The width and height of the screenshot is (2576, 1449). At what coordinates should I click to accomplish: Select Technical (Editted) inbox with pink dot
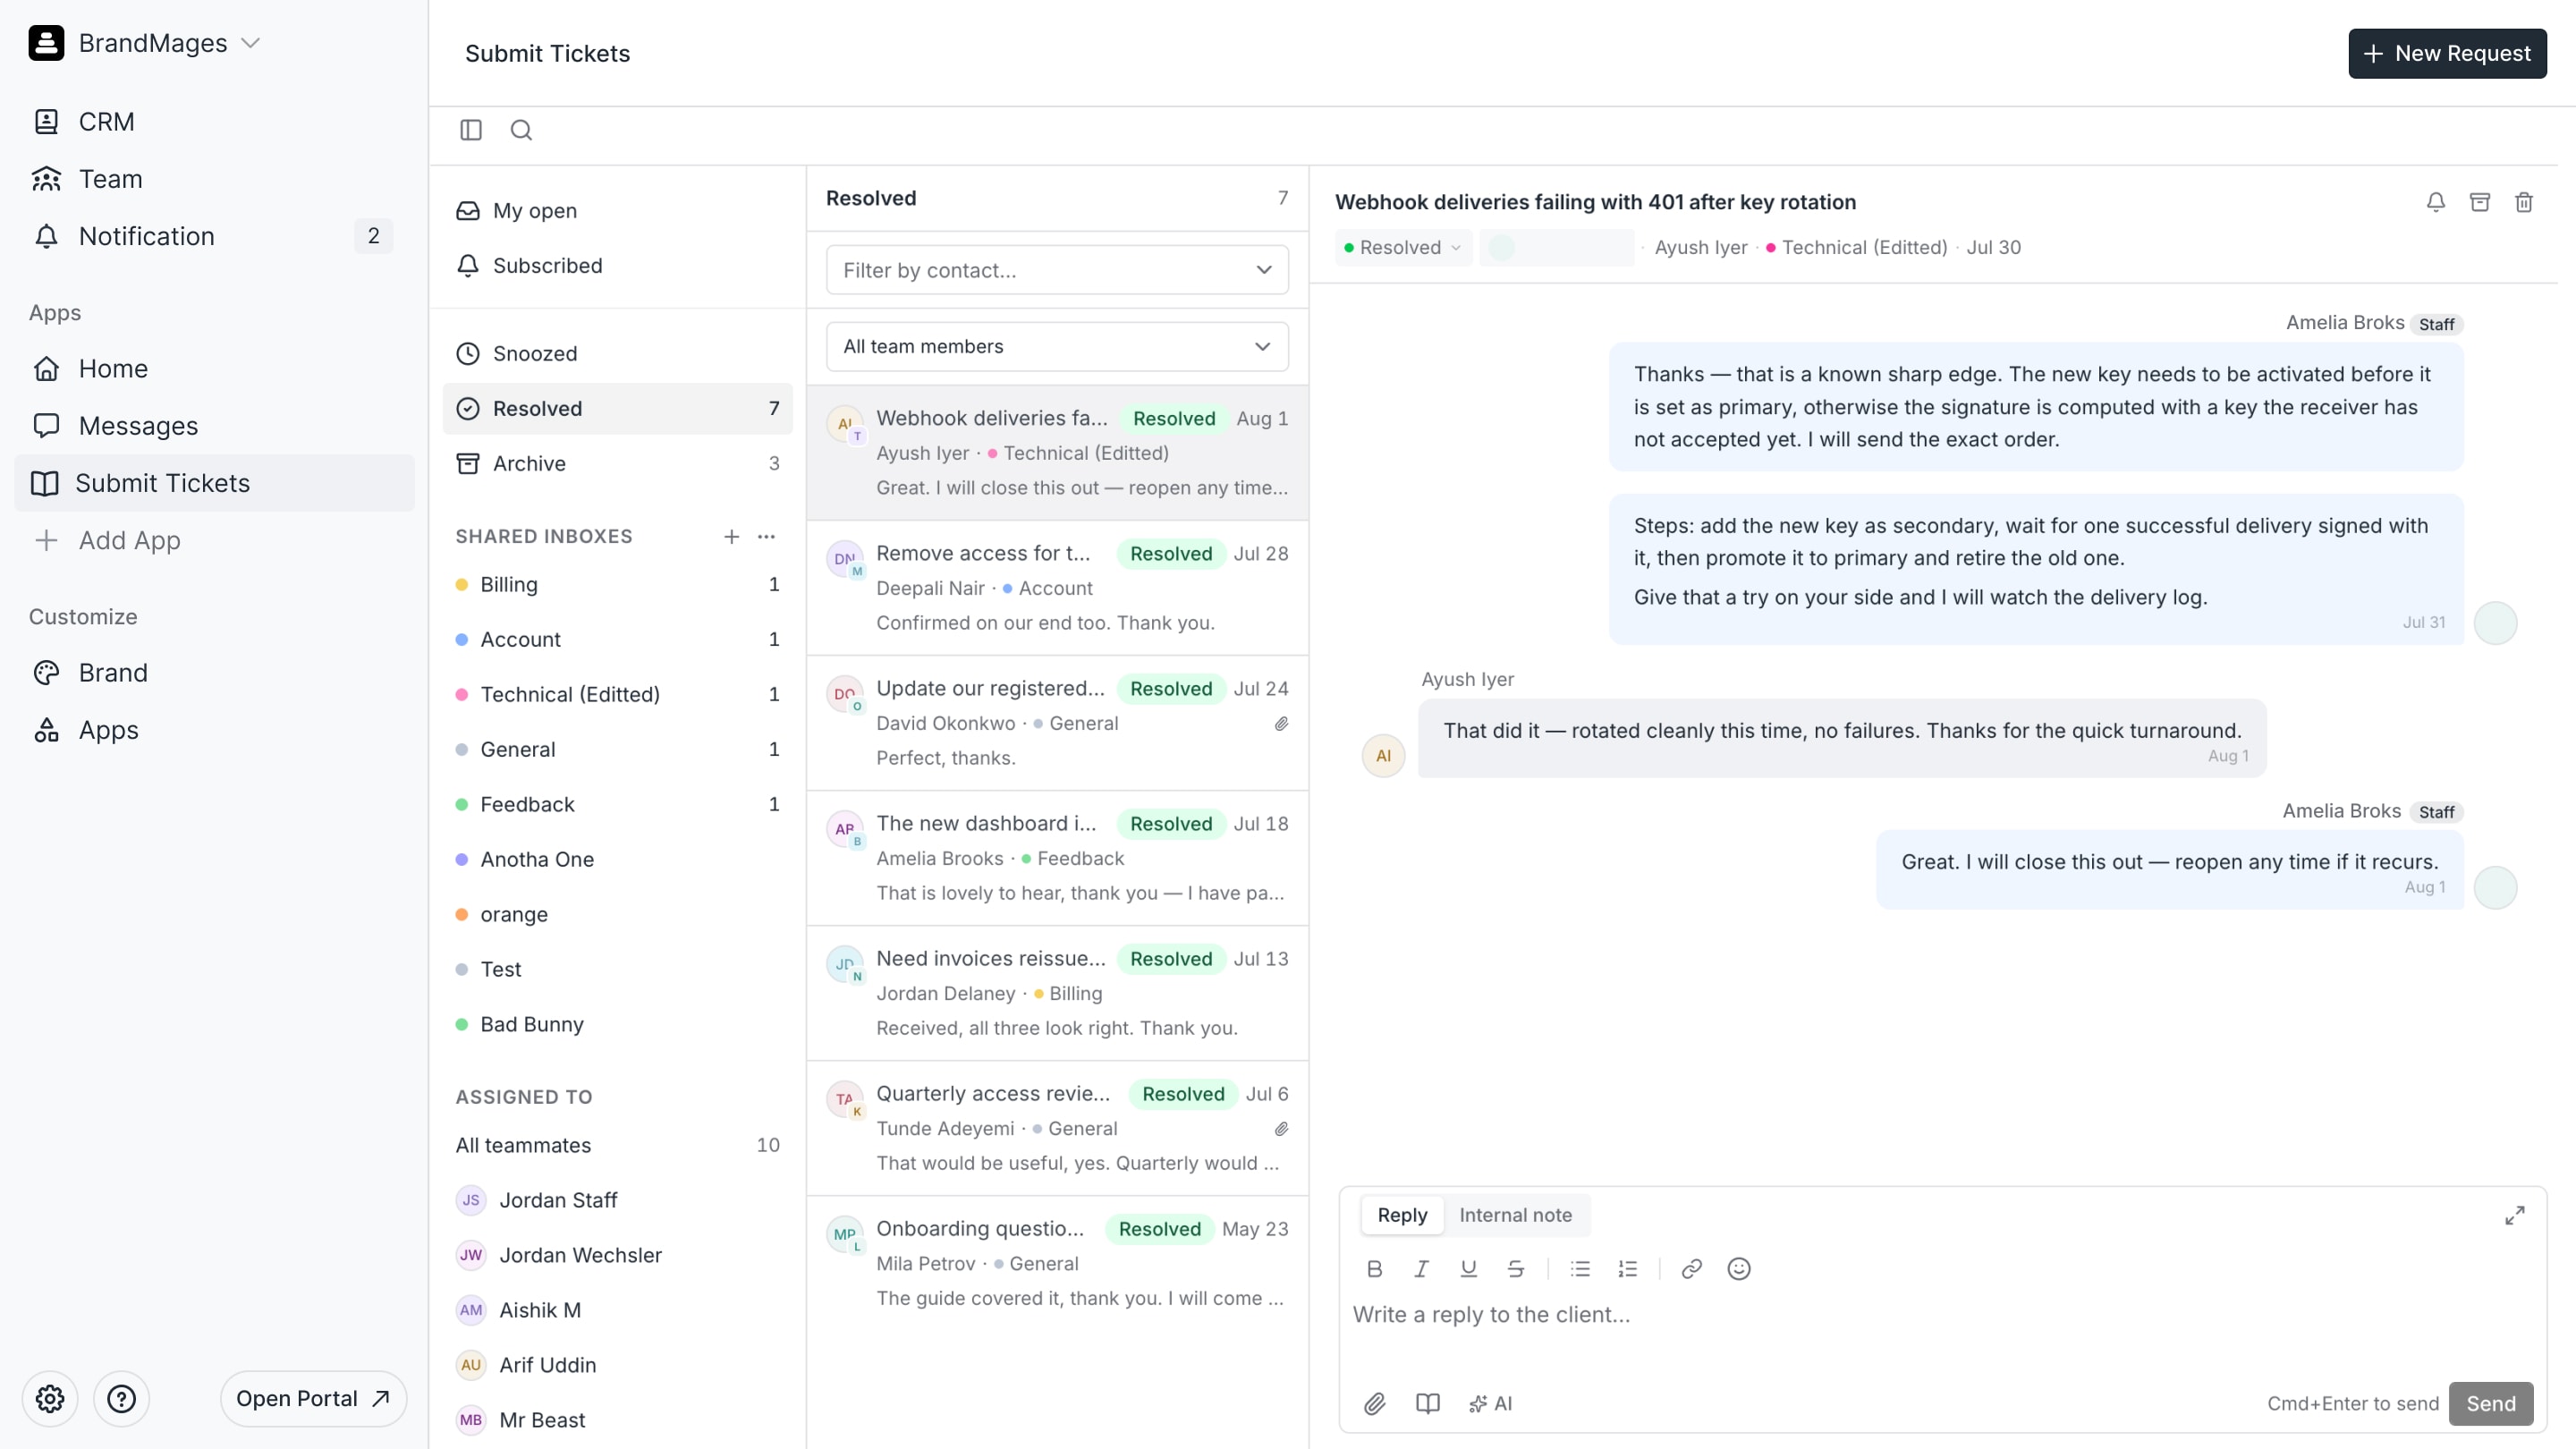click(618, 695)
